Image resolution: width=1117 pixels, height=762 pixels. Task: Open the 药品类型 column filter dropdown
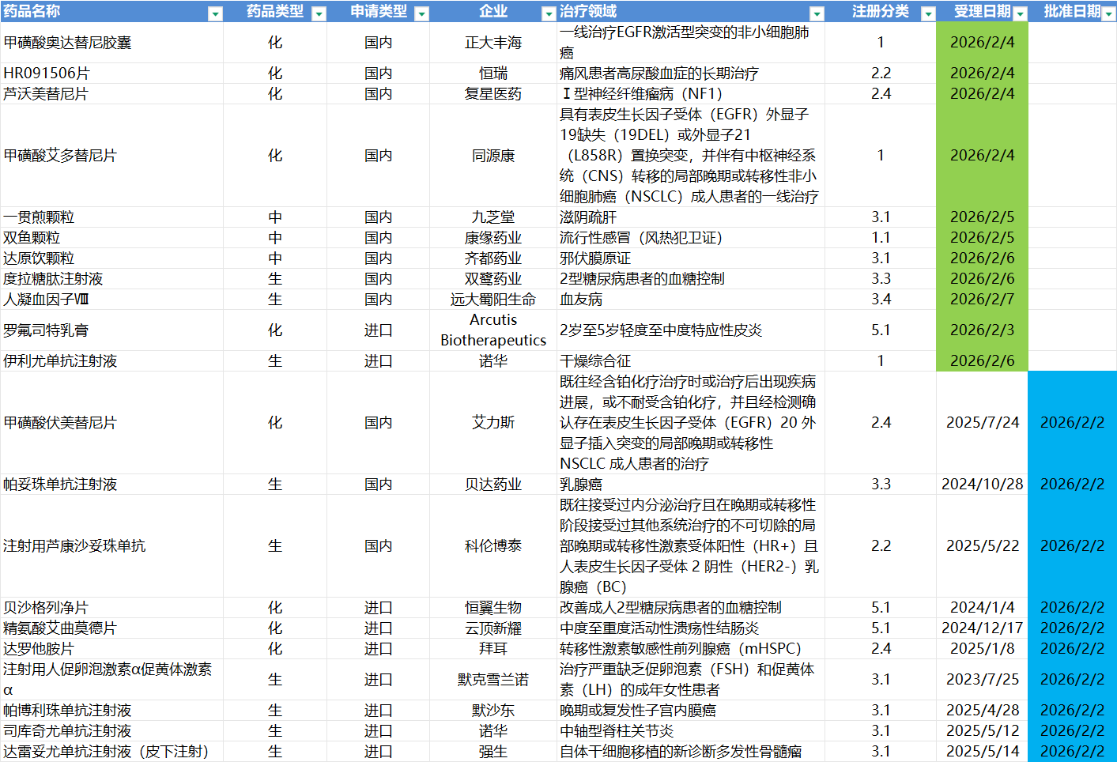319,13
